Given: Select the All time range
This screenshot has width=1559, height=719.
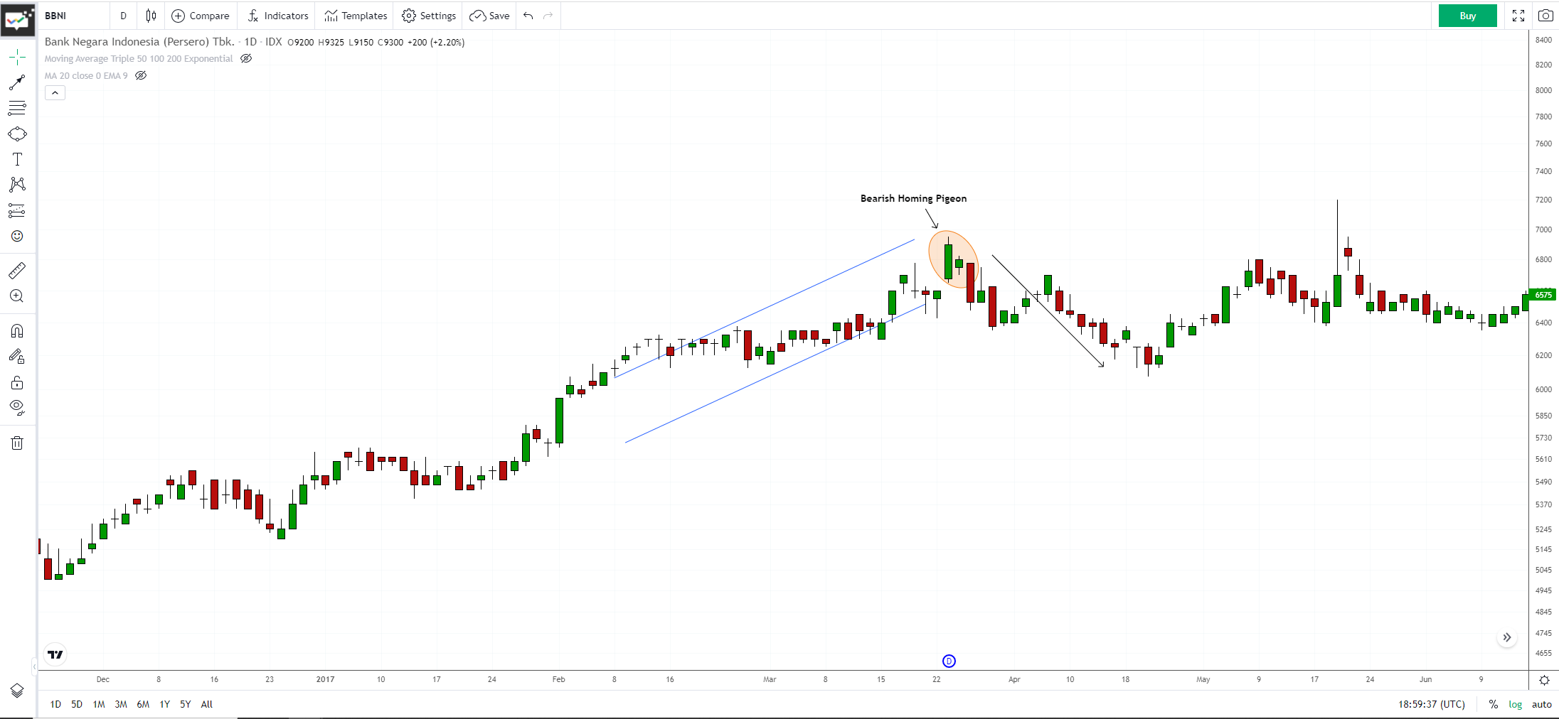Looking at the screenshot, I should tap(206, 704).
